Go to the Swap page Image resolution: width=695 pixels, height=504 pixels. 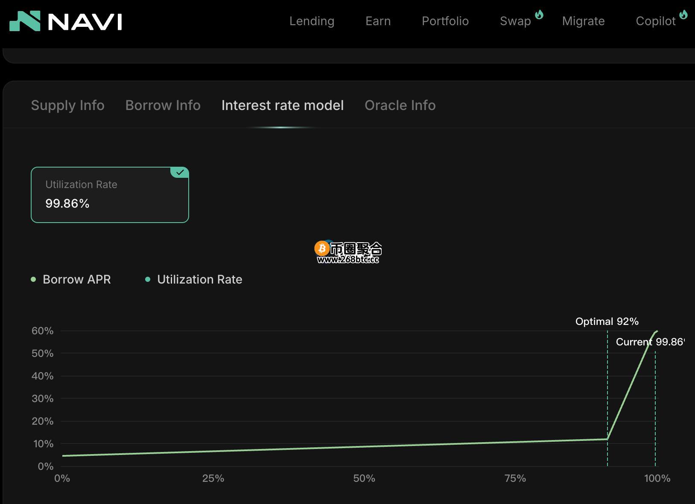pyautogui.click(x=514, y=21)
